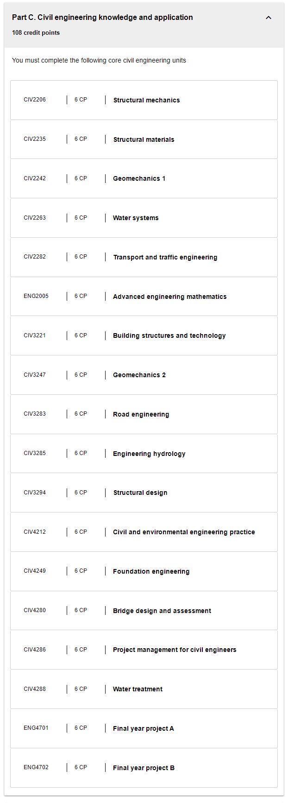
Task: Select Water treatment CIV4288
Action: 144,689
